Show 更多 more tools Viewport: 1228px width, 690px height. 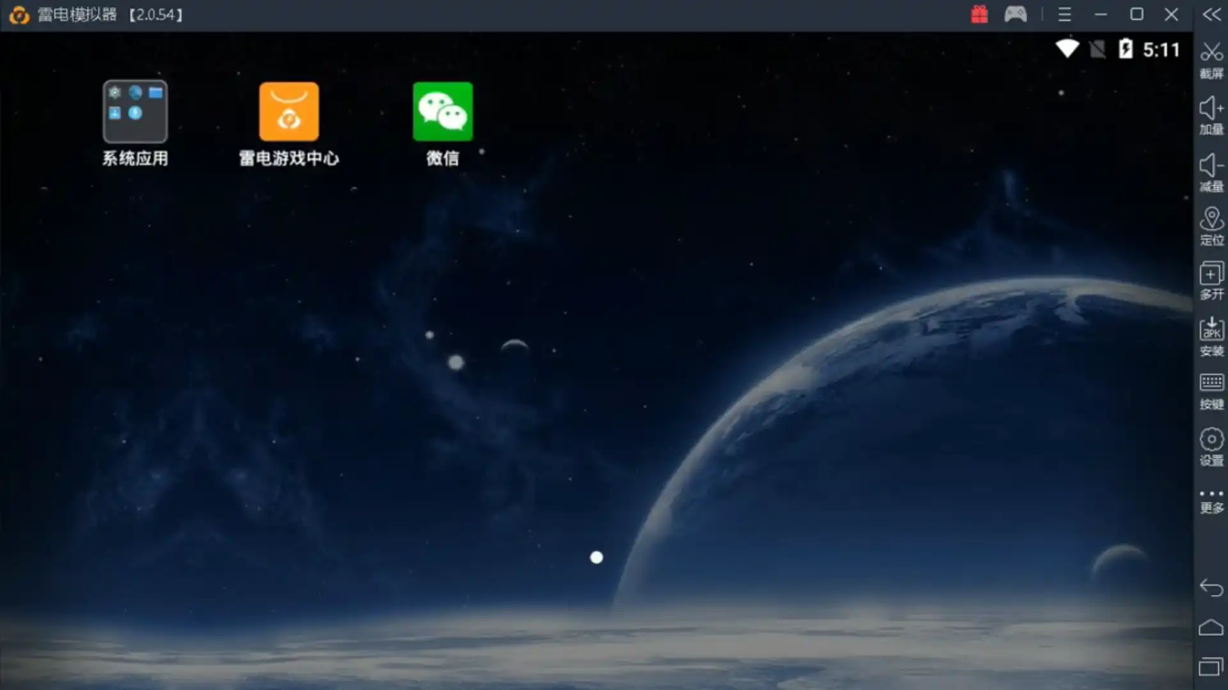pyautogui.click(x=1211, y=501)
